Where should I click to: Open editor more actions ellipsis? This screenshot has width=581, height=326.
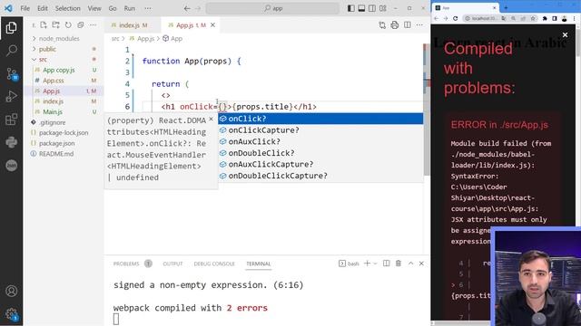(x=419, y=25)
